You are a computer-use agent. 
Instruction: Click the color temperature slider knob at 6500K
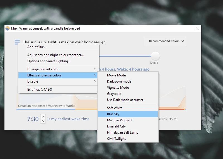point(155,56)
